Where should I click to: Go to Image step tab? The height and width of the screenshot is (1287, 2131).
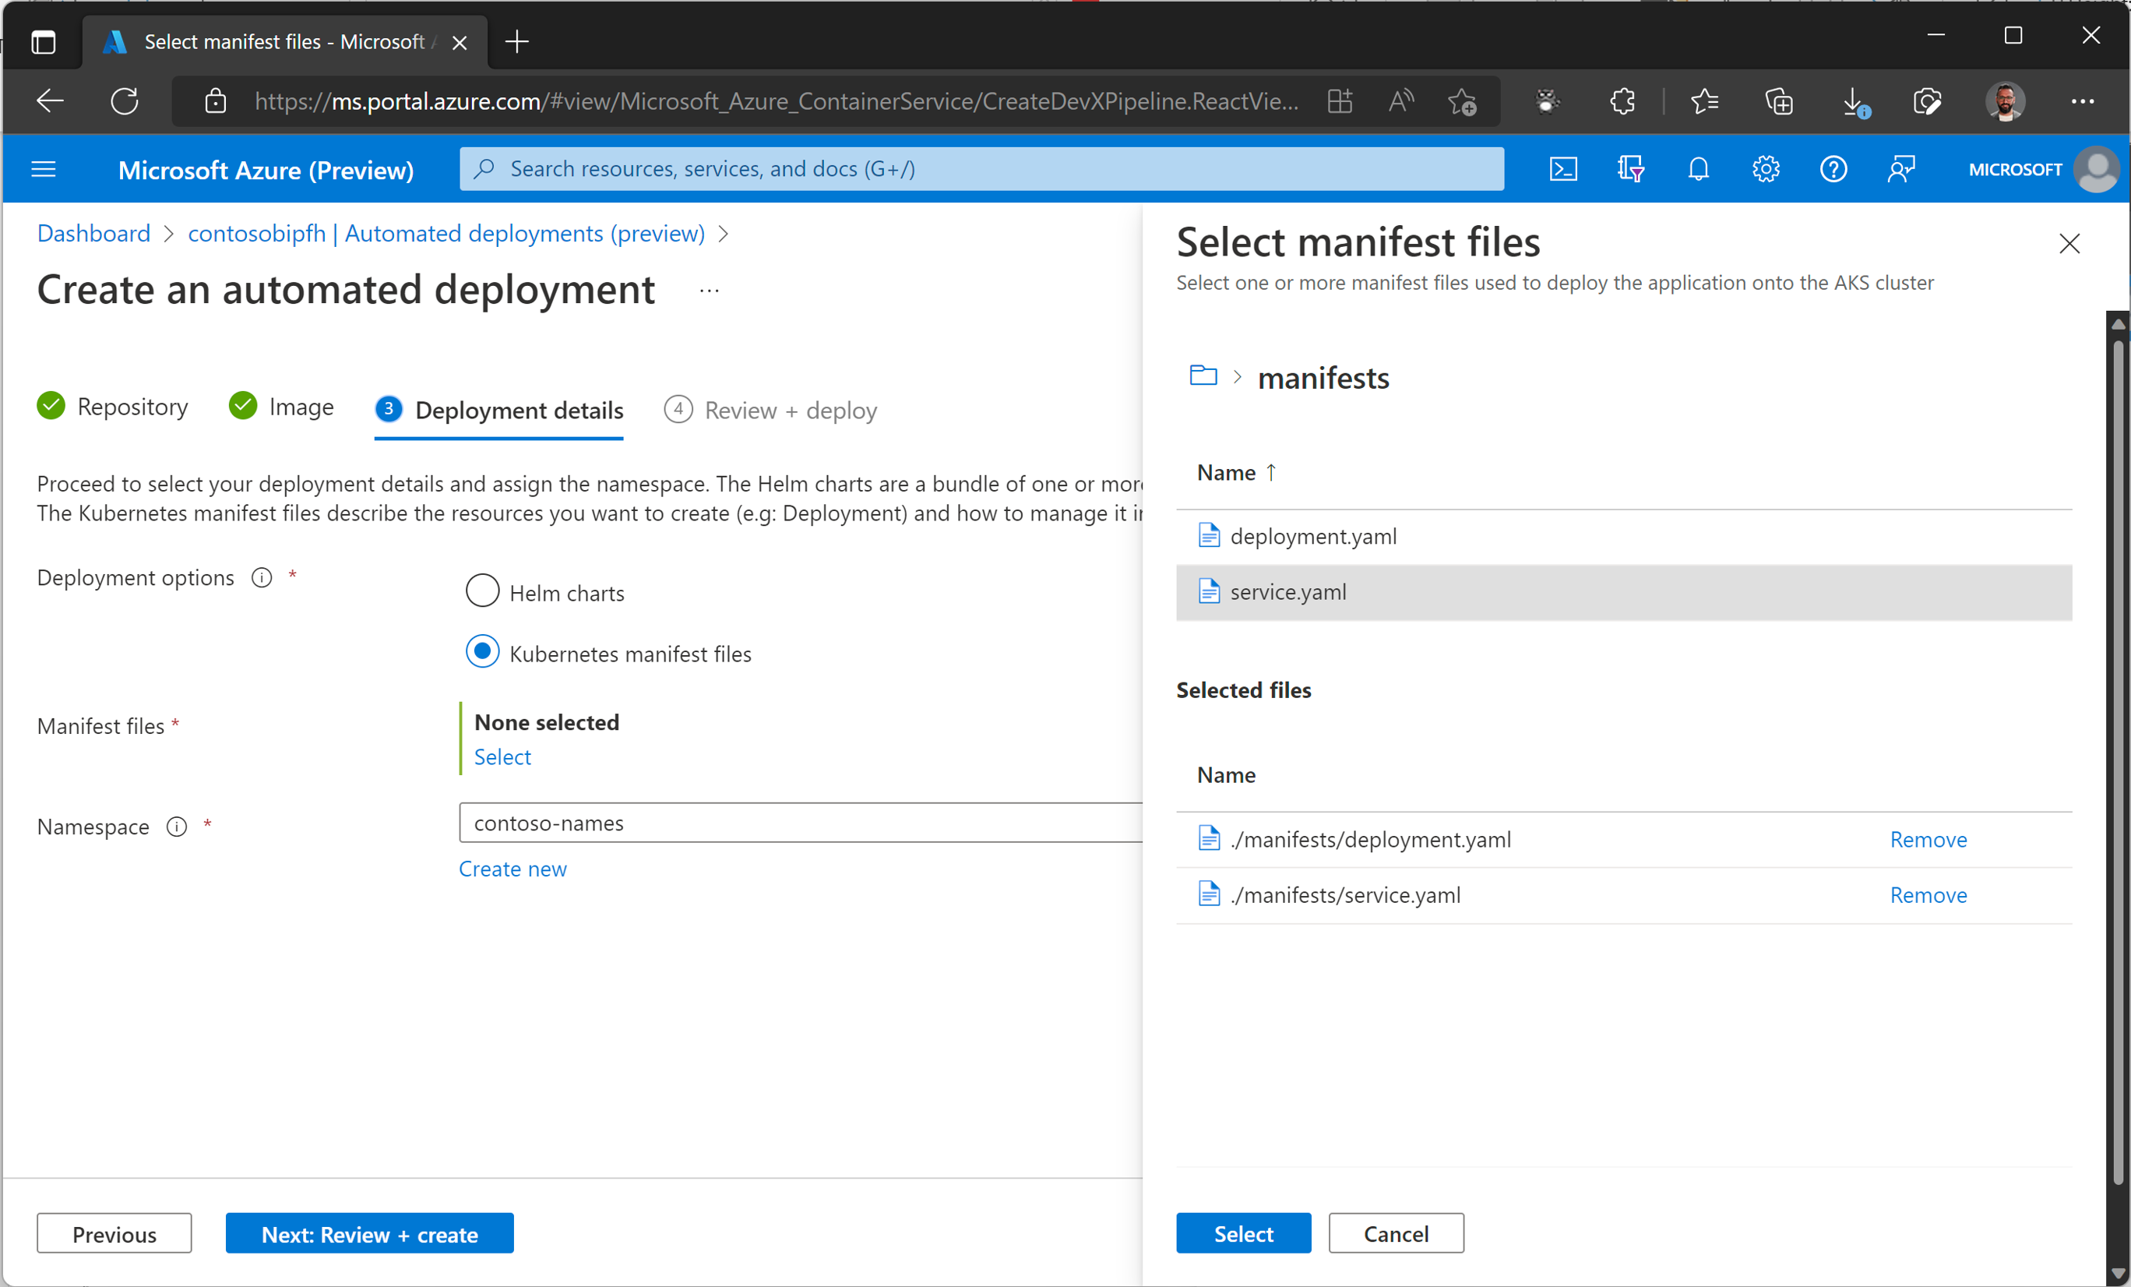coord(281,407)
